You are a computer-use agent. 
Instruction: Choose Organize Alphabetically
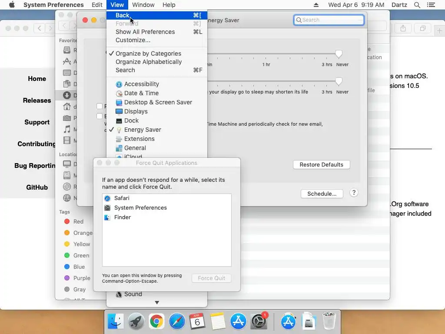[x=157, y=62]
